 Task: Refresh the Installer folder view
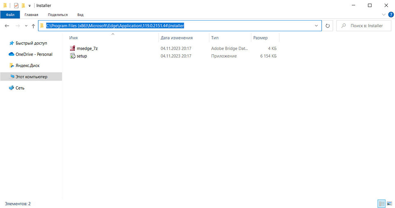pyautogui.click(x=328, y=25)
